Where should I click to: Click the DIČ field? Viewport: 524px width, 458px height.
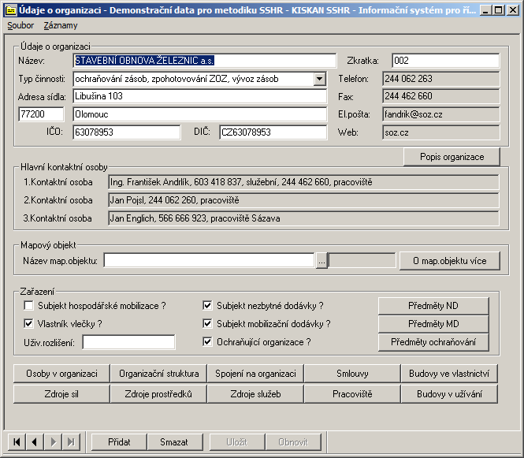pyautogui.click(x=273, y=132)
